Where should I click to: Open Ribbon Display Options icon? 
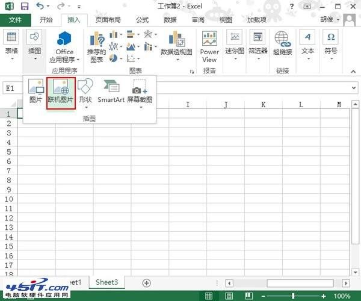(x=307, y=6)
